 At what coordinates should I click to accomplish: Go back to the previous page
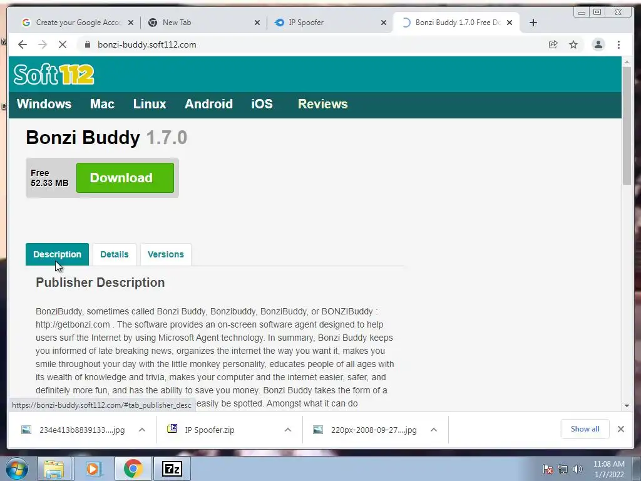point(23,44)
